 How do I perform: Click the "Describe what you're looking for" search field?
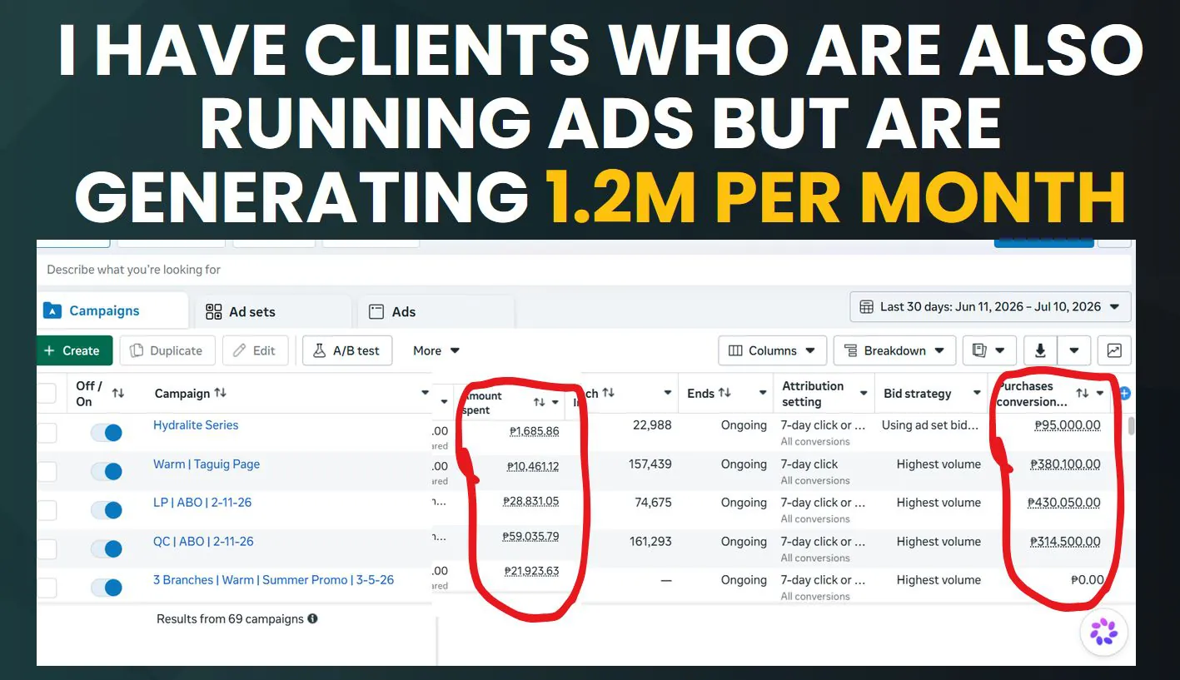pos(585,270)
